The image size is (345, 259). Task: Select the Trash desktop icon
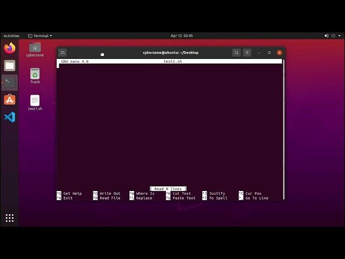click(35, 76)
